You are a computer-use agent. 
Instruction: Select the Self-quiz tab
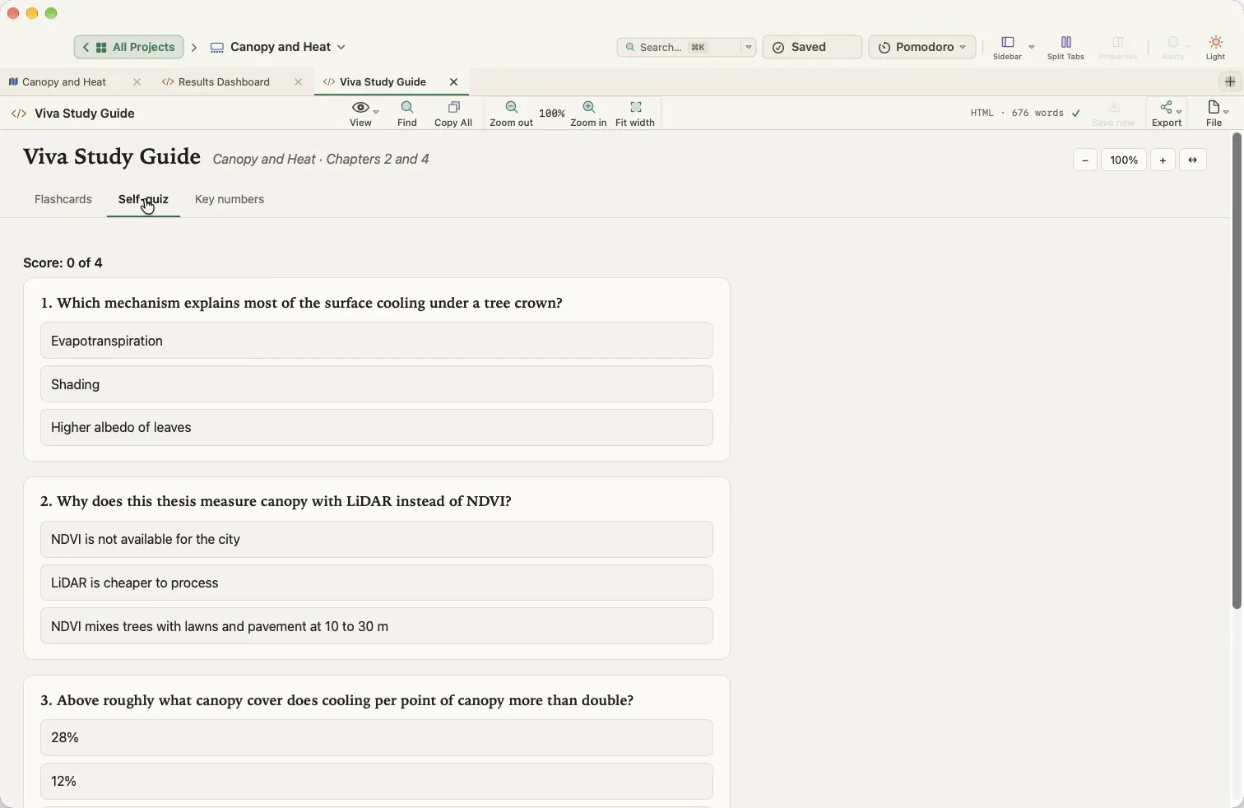tap(143, 200)
